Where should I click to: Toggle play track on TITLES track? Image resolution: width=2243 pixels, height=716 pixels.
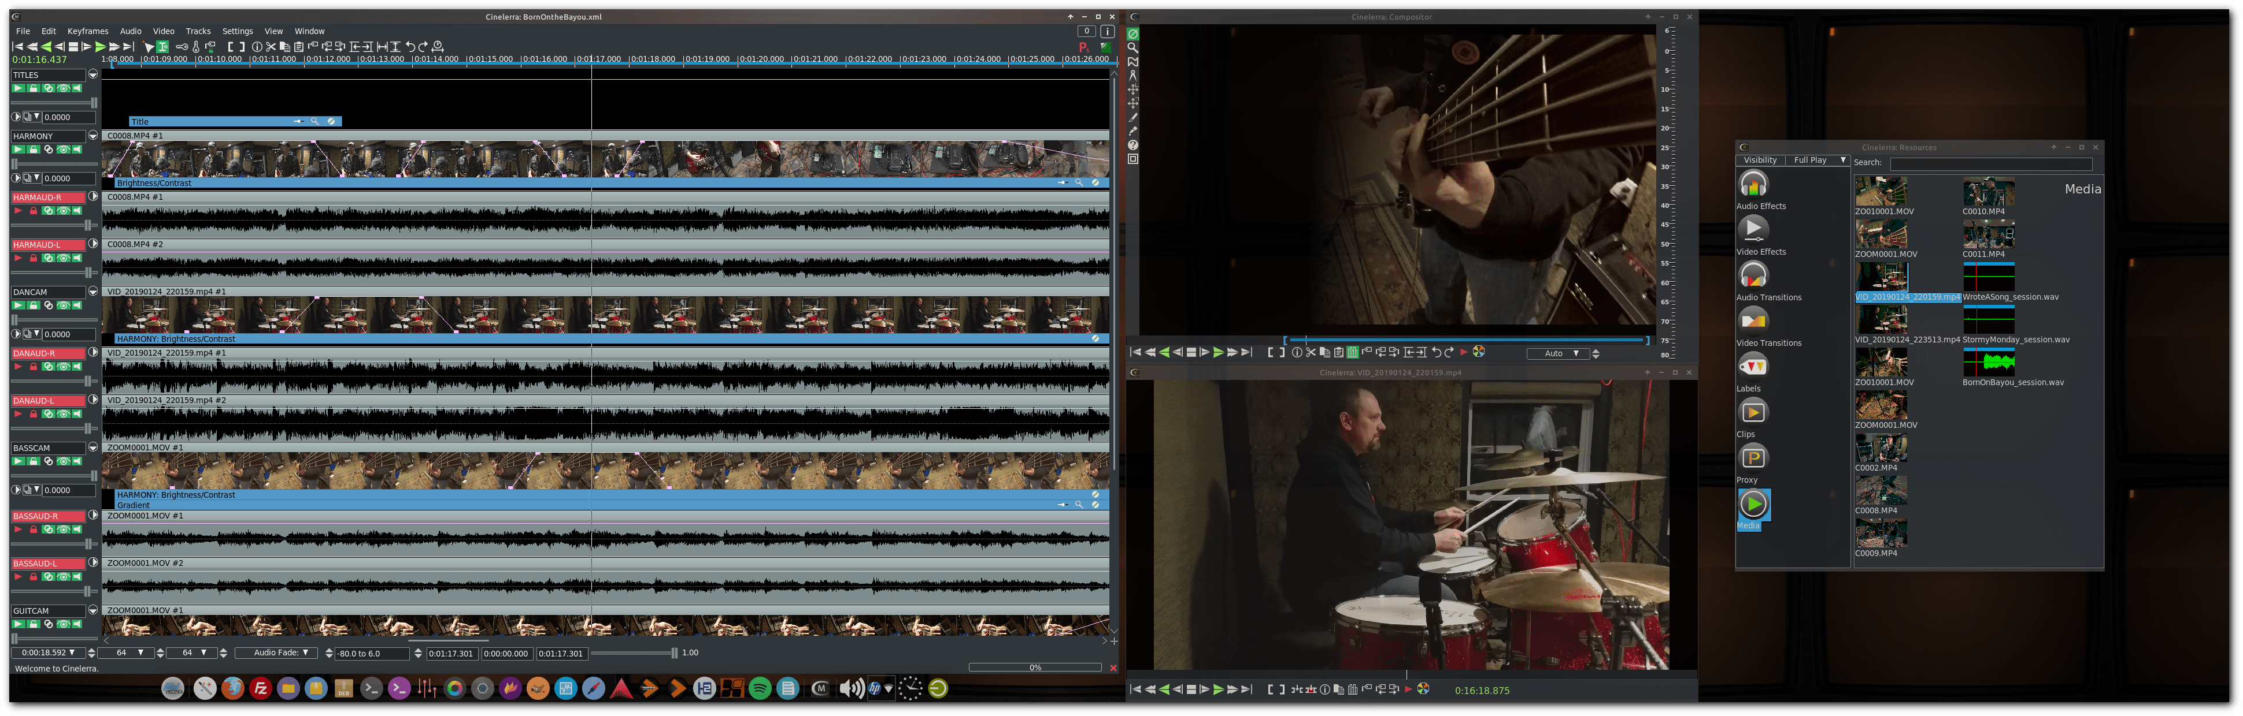coord(17,88)
